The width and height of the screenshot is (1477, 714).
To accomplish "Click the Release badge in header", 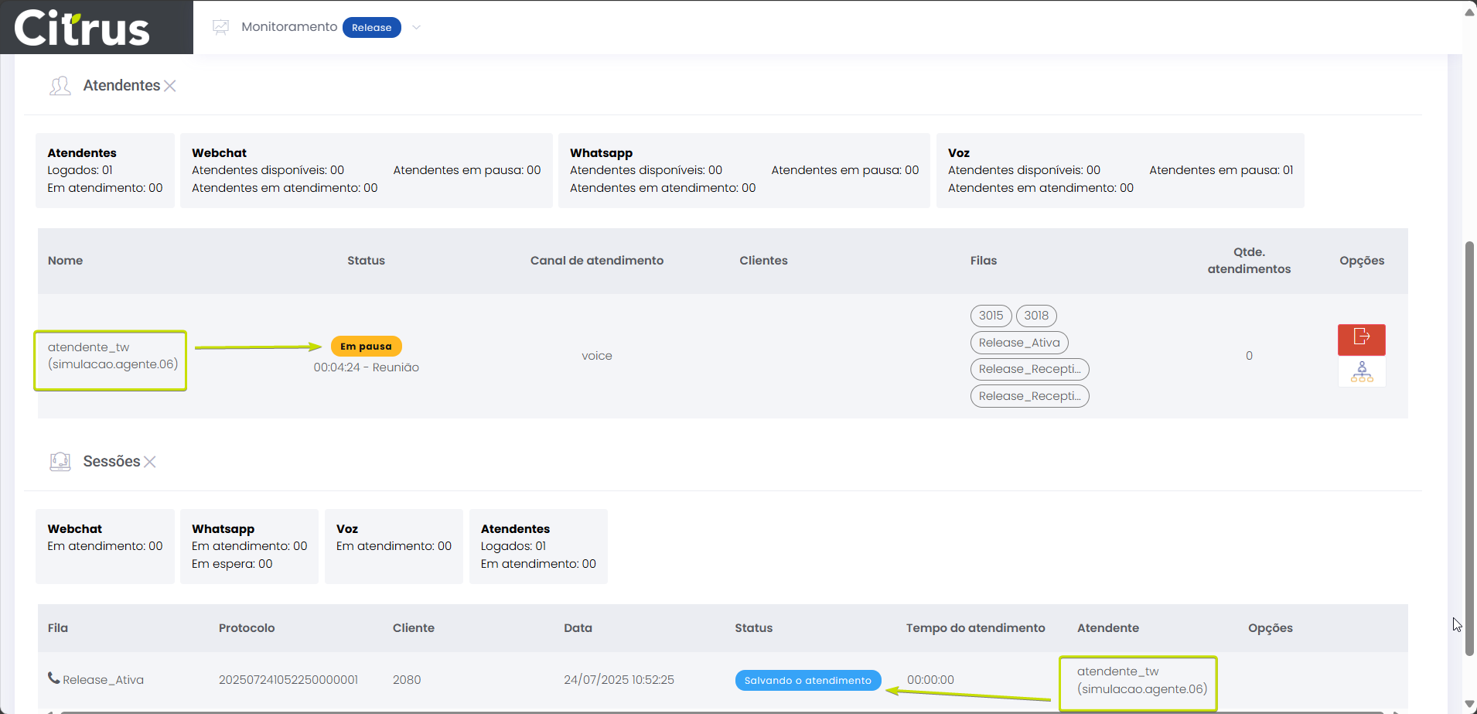I will [x=371, y=27].
